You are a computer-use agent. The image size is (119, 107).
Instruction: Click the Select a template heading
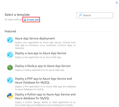(x=17, y=15)
